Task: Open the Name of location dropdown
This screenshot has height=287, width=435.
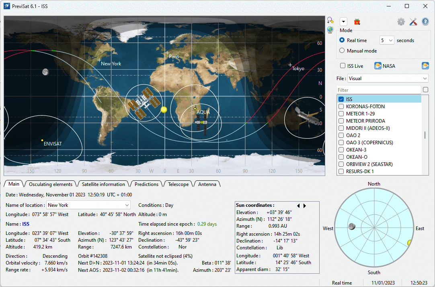Action: (x=88, y=205)
